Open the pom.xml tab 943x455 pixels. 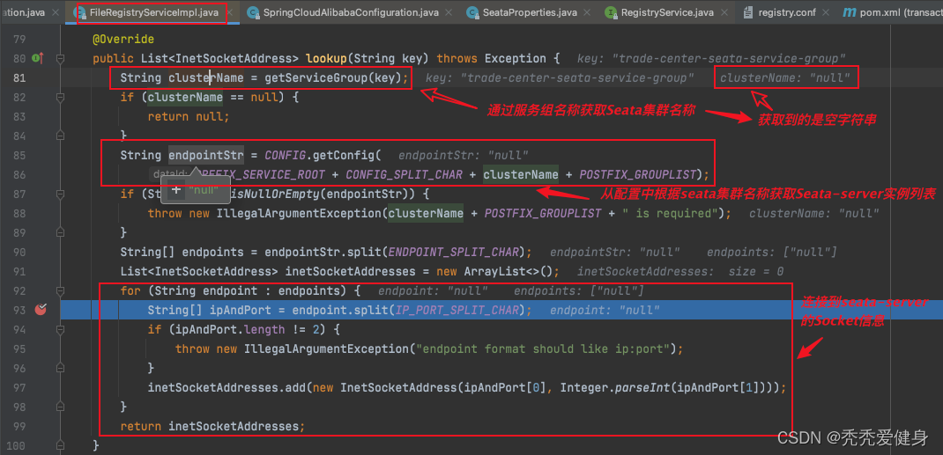click(x=890, y=13)
